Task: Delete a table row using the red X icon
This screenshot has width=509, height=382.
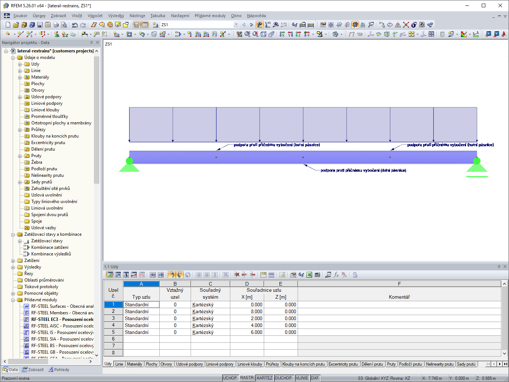Action: 237,275
